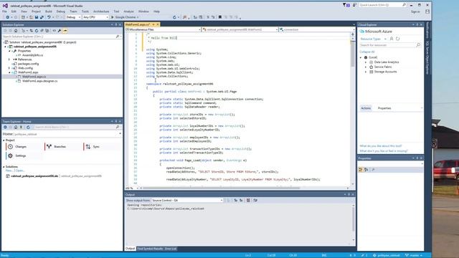Expand Data Lake Analytics node

[366, 62]
